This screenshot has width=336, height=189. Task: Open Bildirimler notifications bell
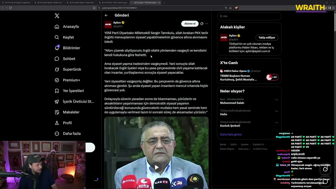(x=67, y=48)
